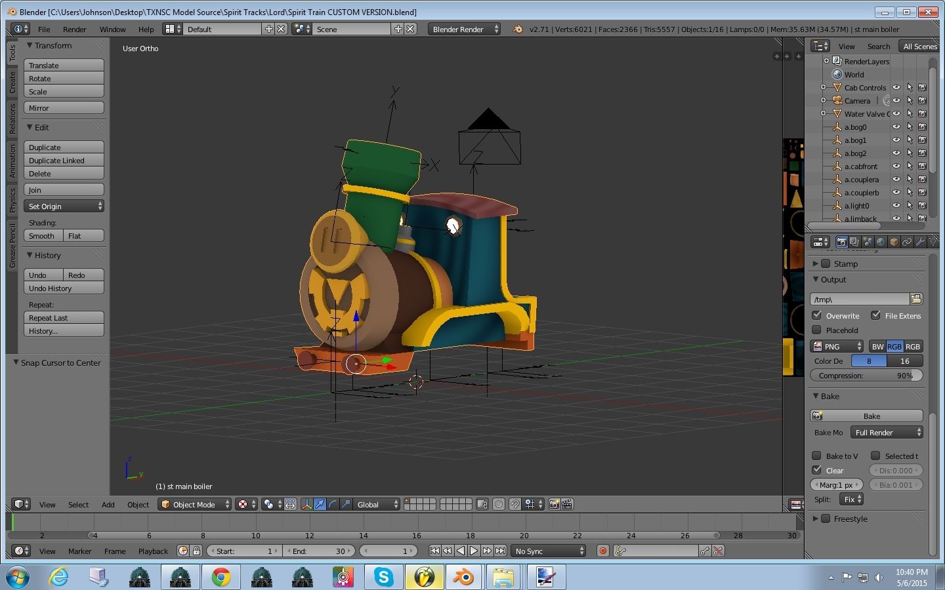This screenshot has height=590, width=945.
Task: Toggle the Overwrite checkbox
Action: click(x=817, y=315)
